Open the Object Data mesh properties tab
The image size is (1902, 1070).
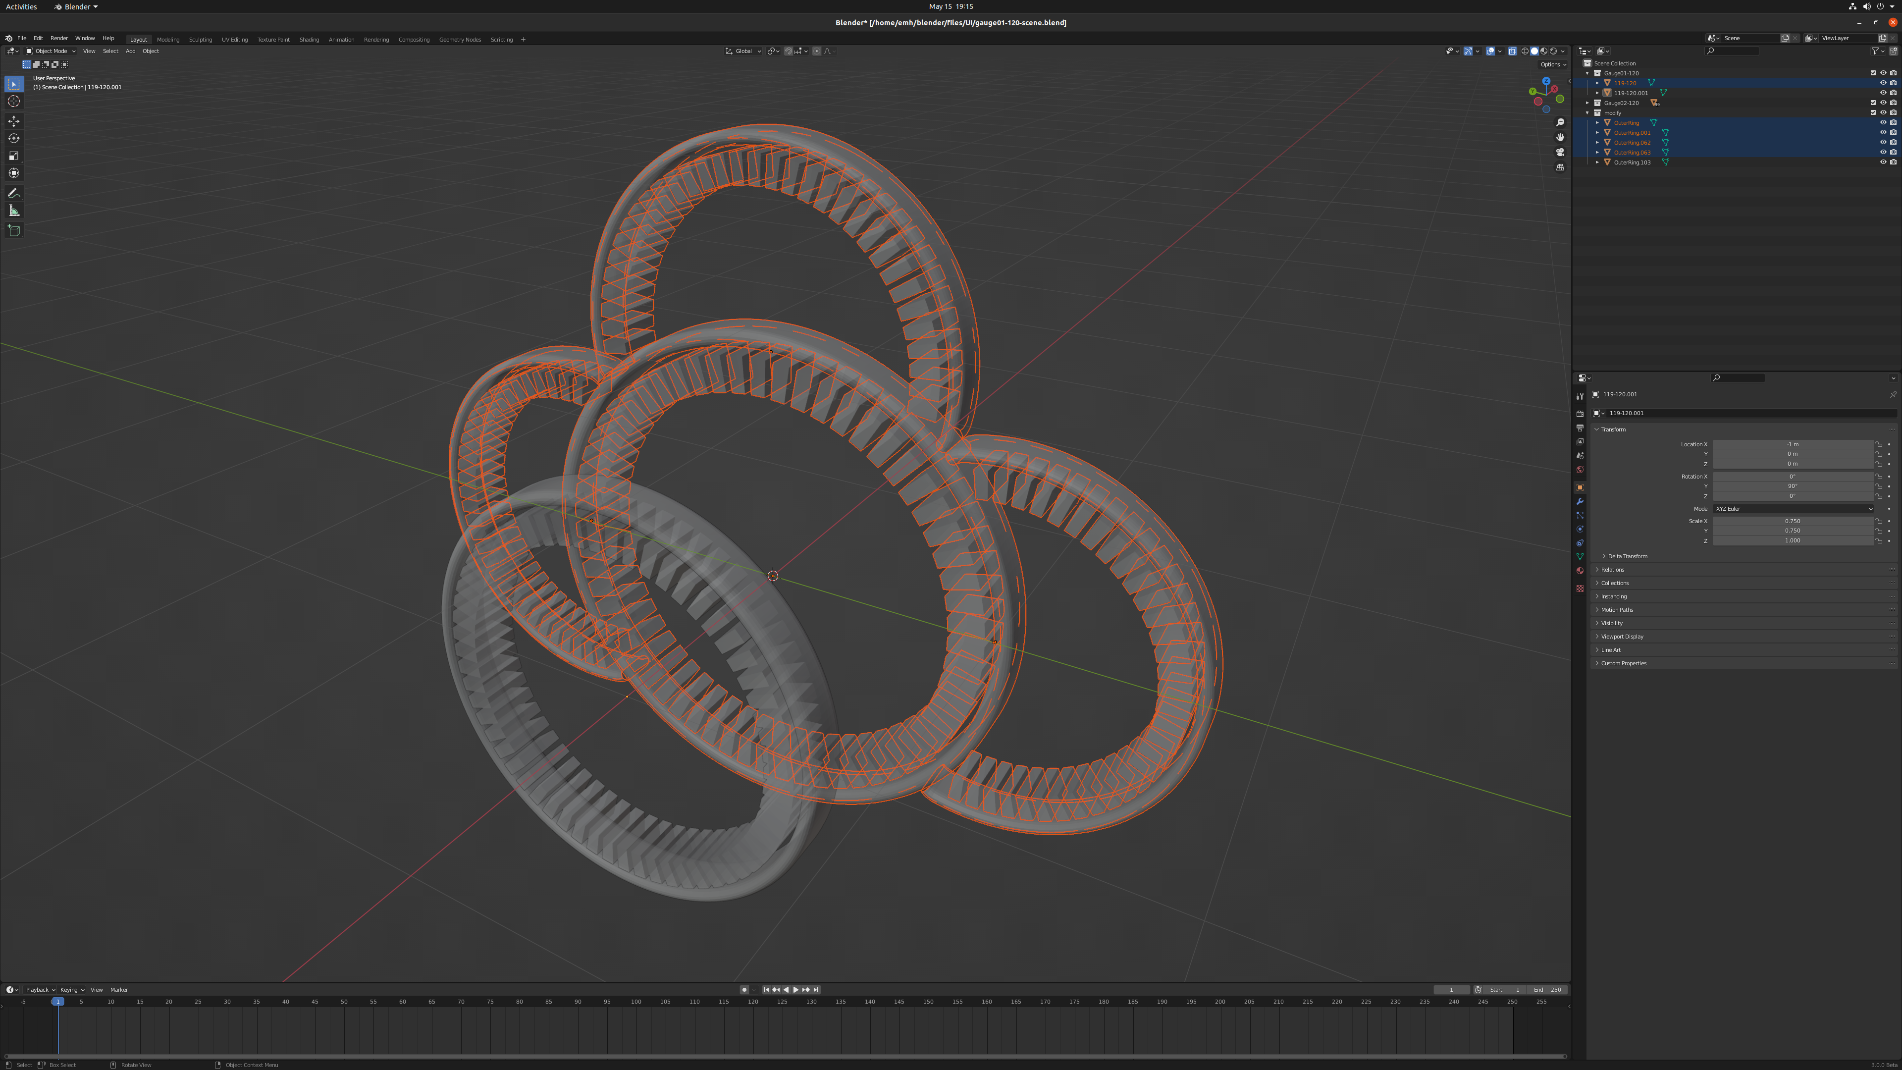pyautogui.click(x=1580, y=557)
